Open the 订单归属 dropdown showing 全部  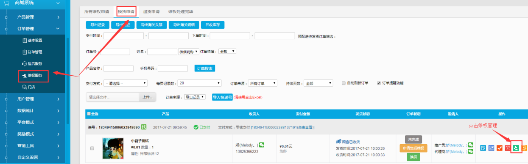pos(227,52)
